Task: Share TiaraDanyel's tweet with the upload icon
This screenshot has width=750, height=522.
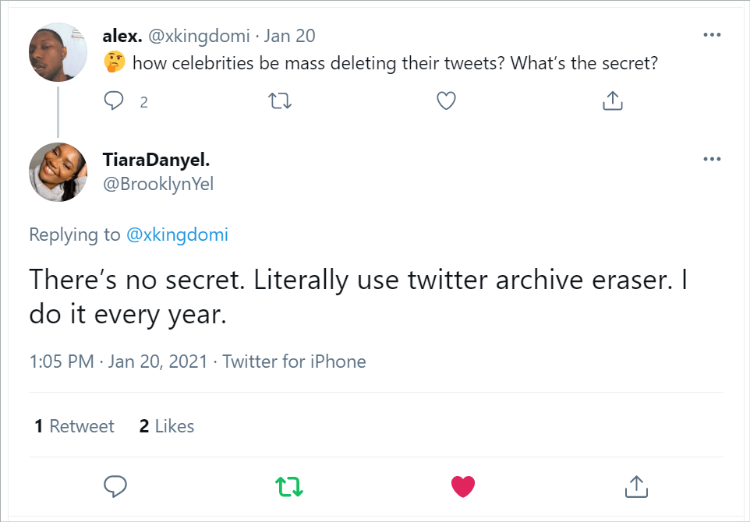Action: point(636,485)
